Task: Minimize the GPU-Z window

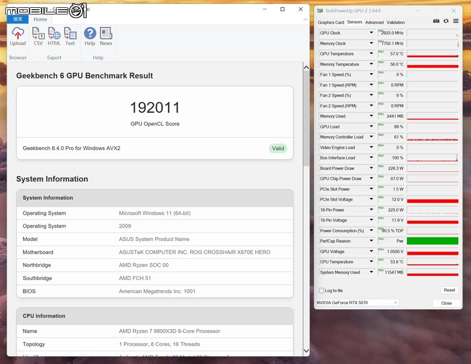Action: [417, 10]
